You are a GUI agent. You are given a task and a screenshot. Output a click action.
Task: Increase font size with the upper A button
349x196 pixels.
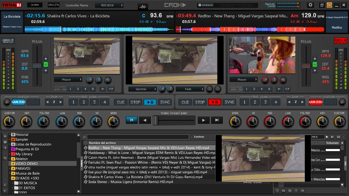[5, 185]
